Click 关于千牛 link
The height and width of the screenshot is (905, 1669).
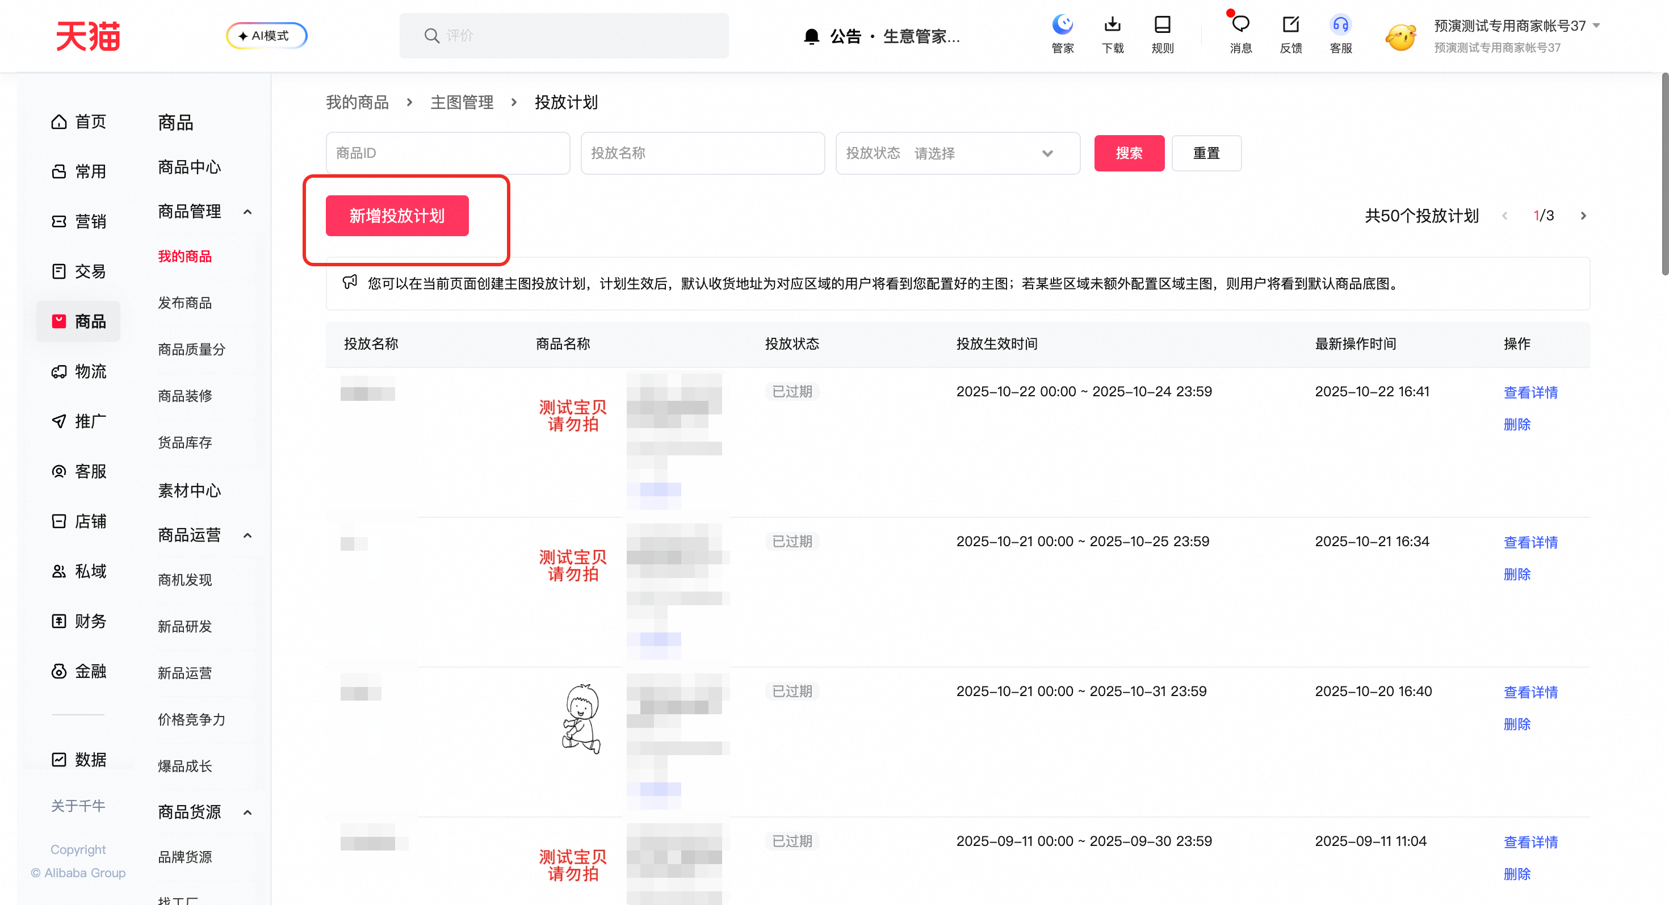[78, 805]
